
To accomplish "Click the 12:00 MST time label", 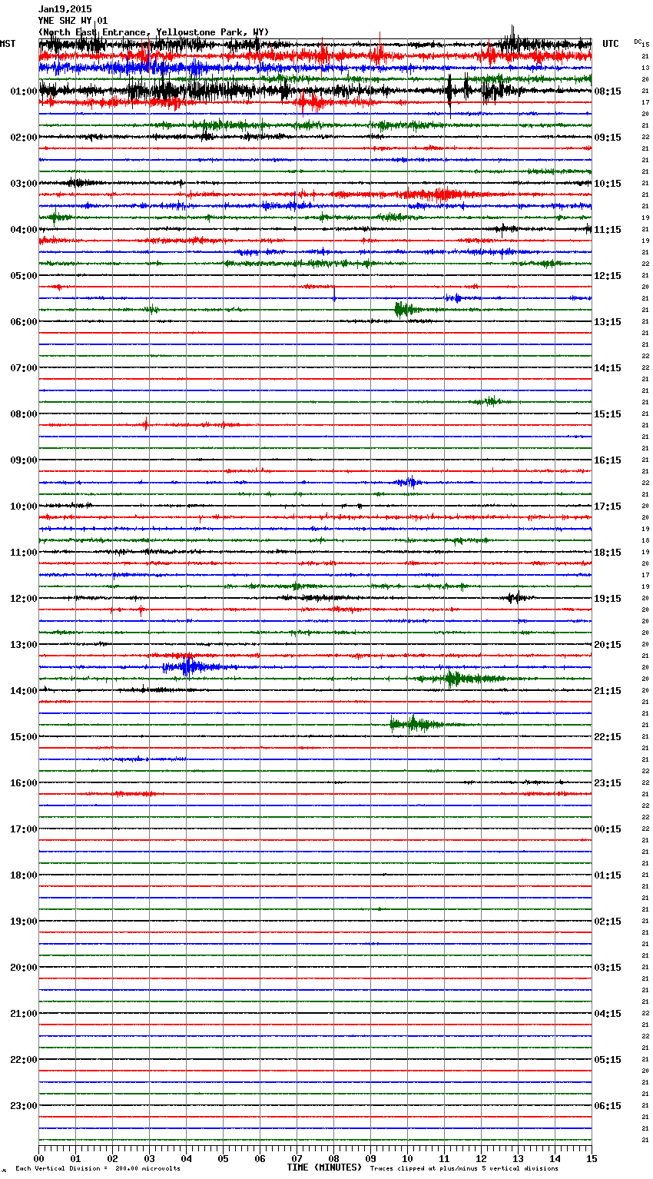I will coord(24,599).
